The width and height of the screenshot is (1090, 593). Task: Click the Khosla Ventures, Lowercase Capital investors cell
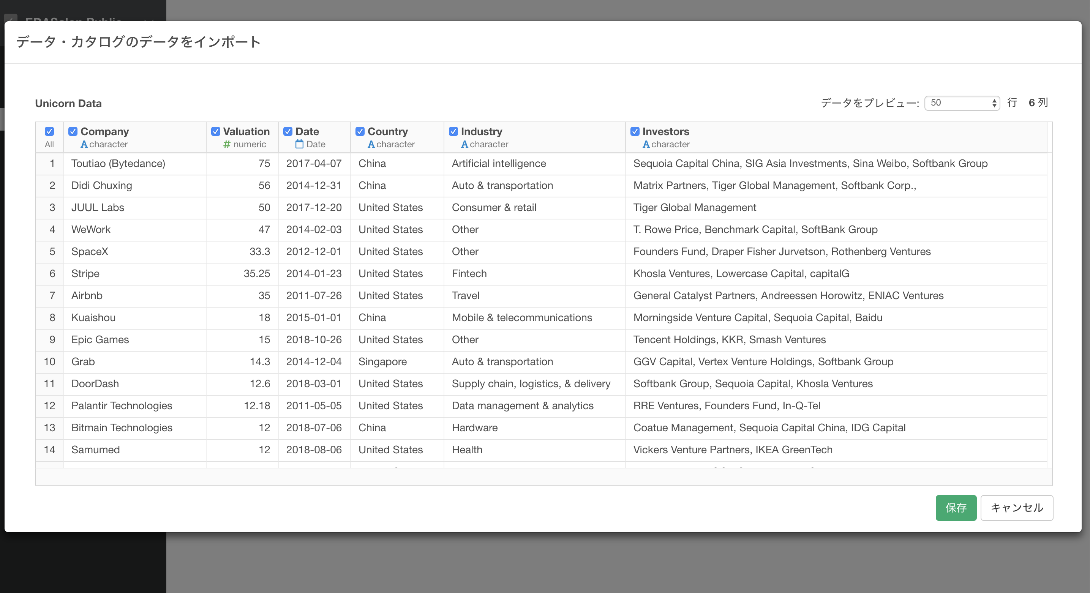tap(836, 274)
